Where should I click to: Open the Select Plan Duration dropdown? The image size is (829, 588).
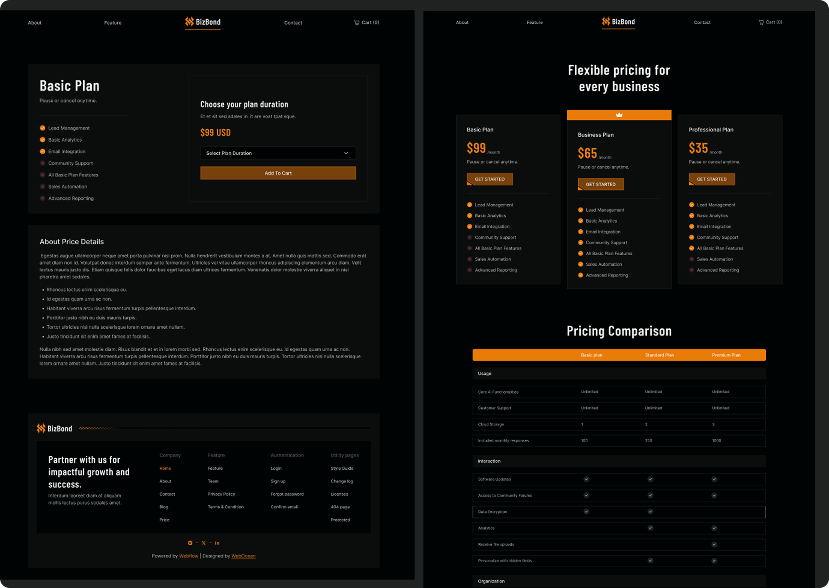click(272, 153)
